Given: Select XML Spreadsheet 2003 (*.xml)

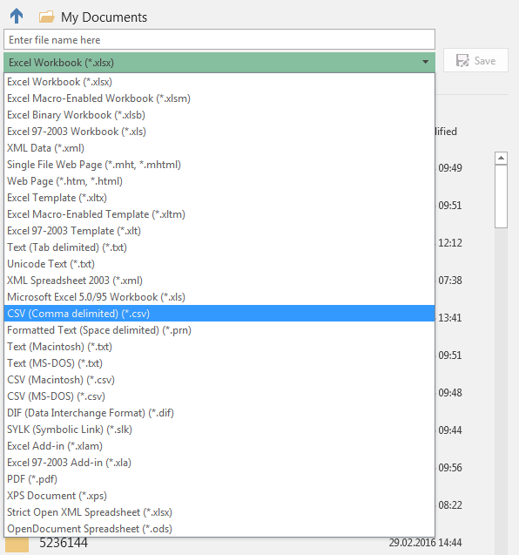Looking at the screenshot, I should pyautogui.click(x=219, y=281).
